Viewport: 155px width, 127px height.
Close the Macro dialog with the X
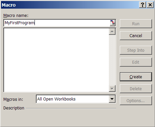point(150,5)
